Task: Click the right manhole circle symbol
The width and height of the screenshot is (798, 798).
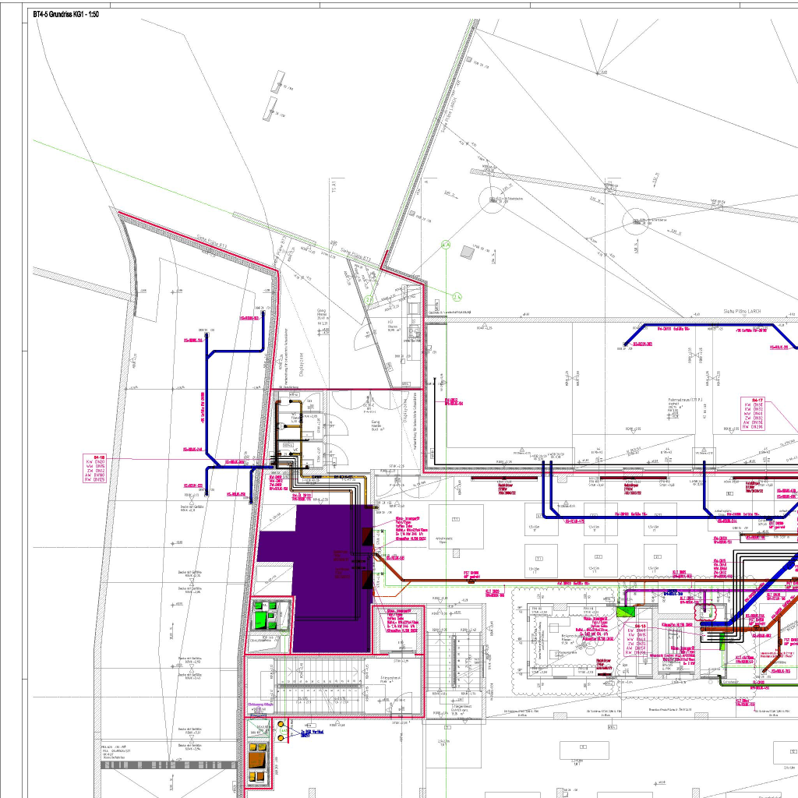Action: tap(636, 221)
